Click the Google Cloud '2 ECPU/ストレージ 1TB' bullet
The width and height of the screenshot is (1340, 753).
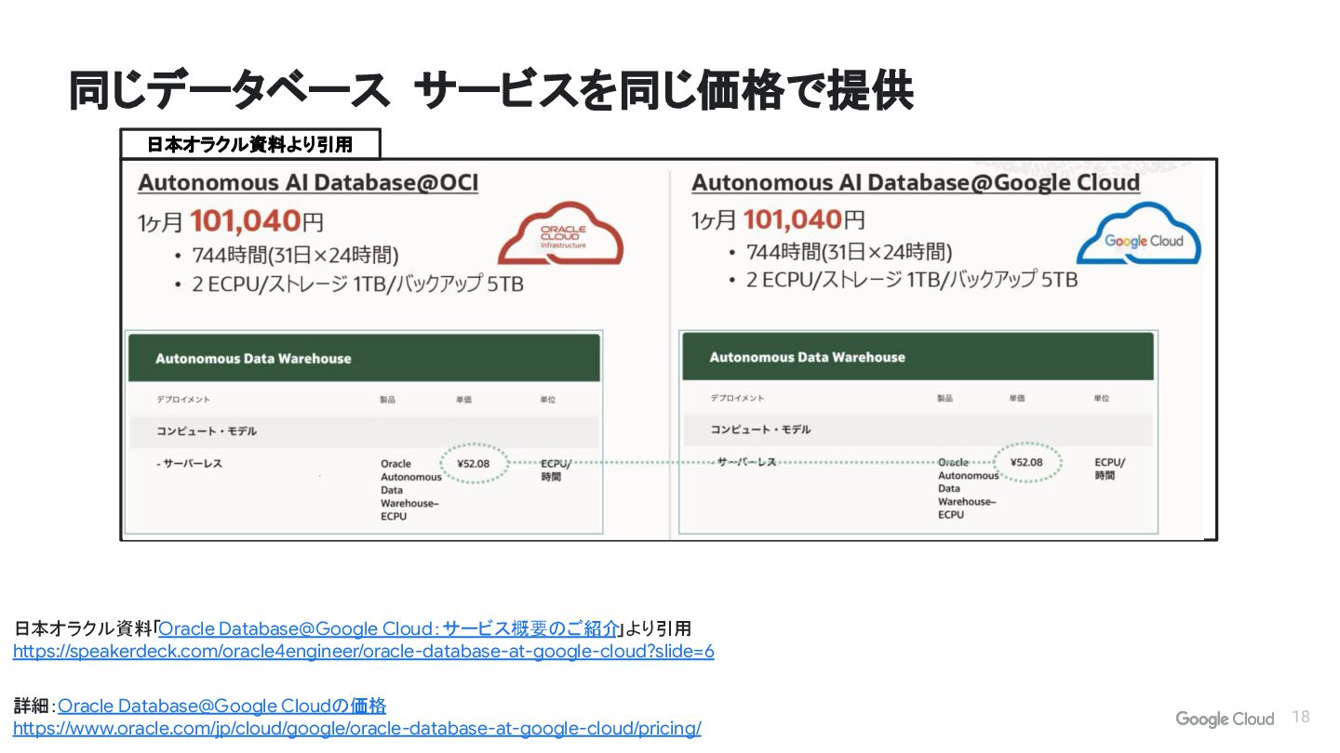pos(912,280)
